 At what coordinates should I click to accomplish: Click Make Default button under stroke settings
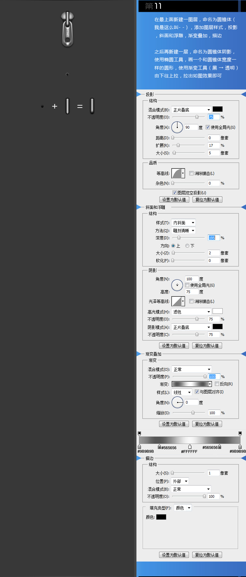[174, 555]
